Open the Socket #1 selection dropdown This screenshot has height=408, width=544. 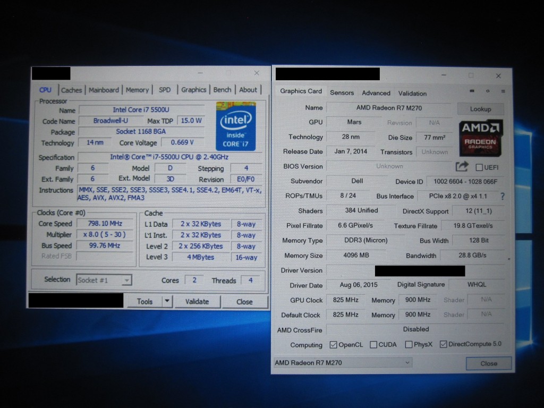(104, 280)
